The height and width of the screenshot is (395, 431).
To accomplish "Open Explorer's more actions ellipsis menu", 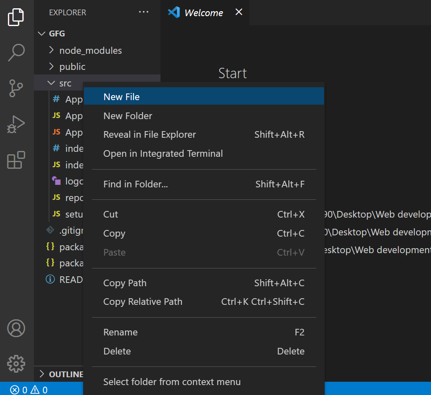I will (144, 12).
